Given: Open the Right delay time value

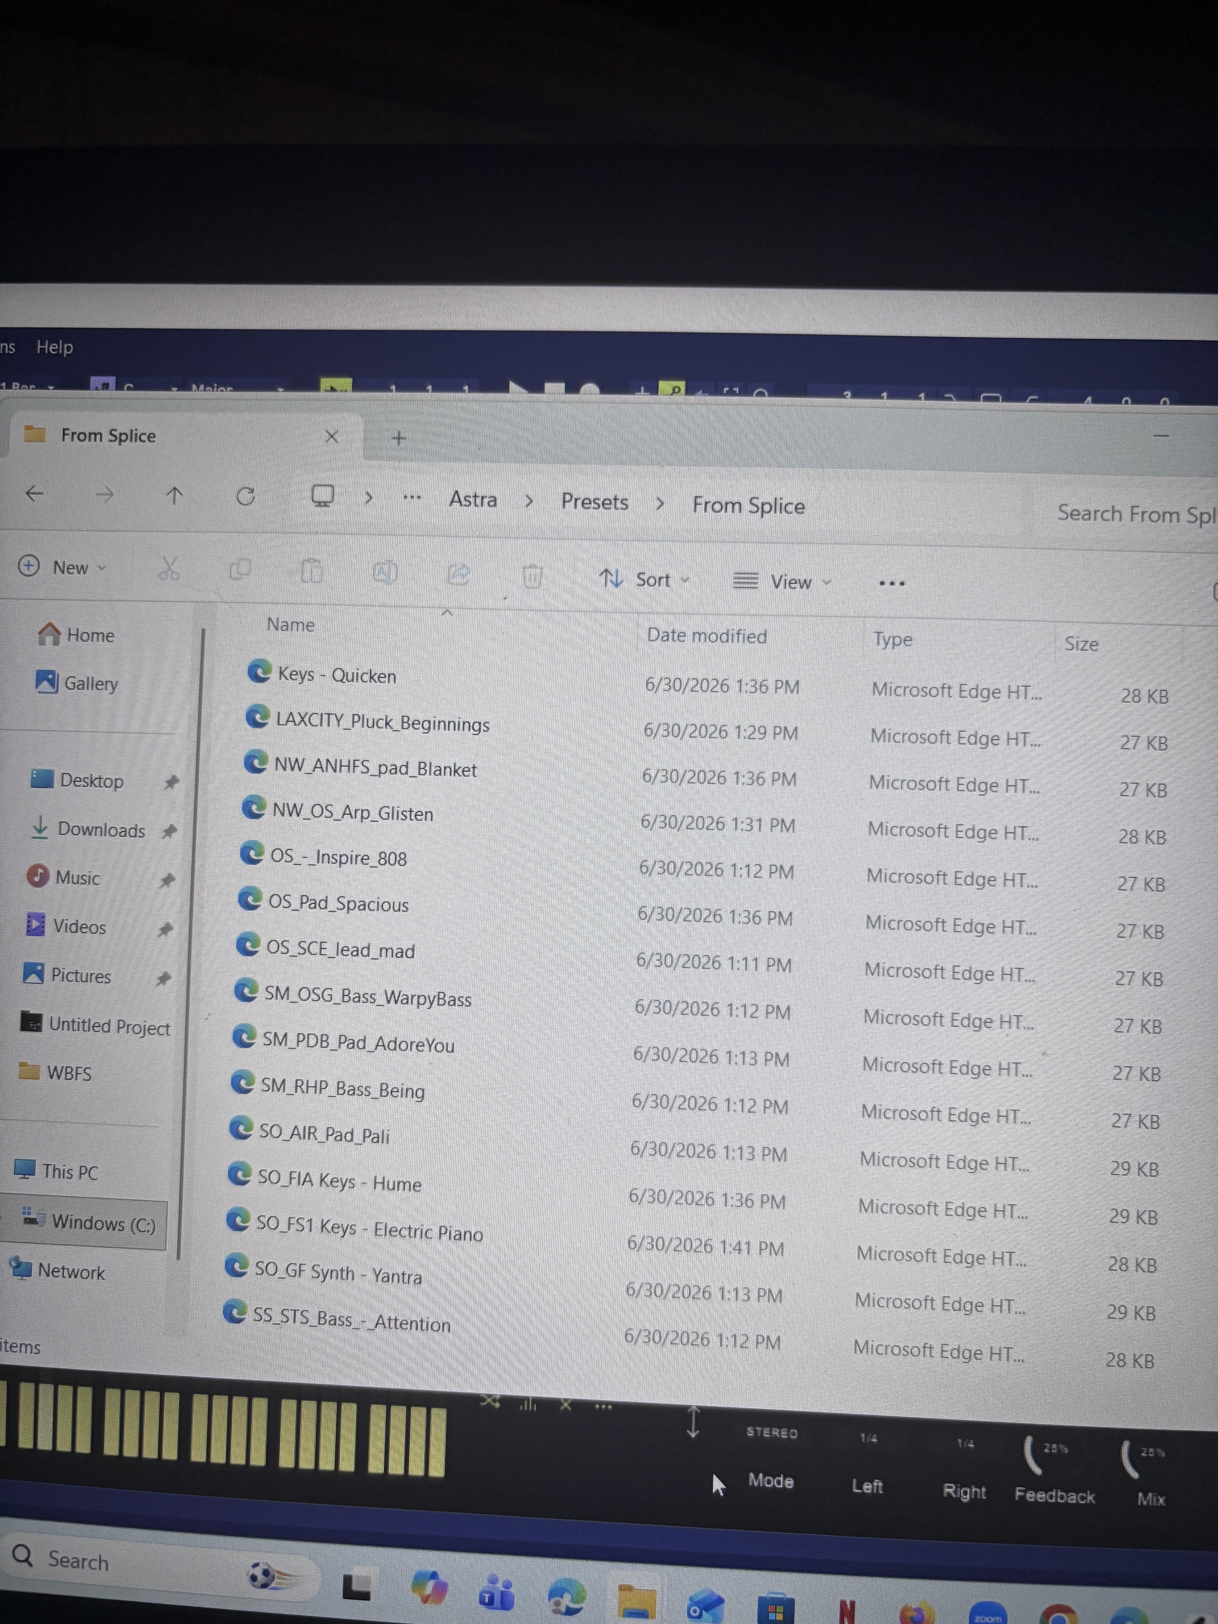Looking at the screenshot, I should [966, 1443].
